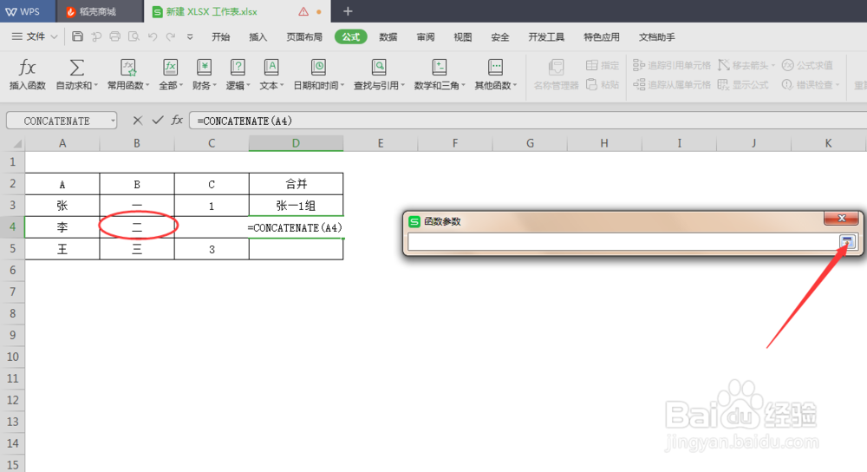
Task: Click Trace Precedents (追踪引用单元格)
Action: 672,65
